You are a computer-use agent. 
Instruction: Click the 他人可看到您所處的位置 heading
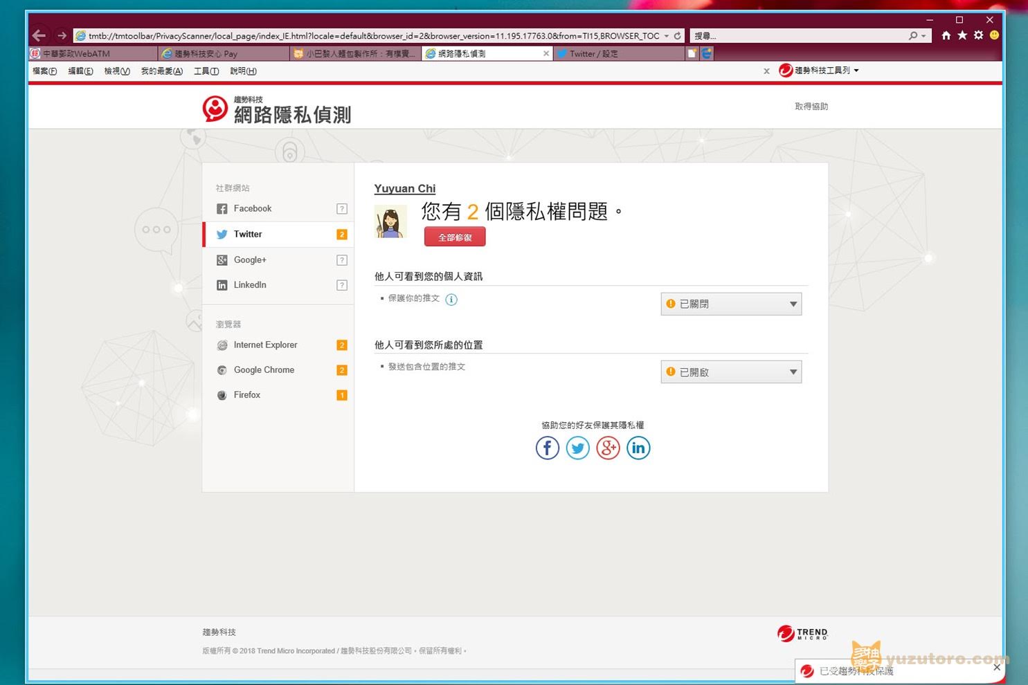click(x=429, y=345)
